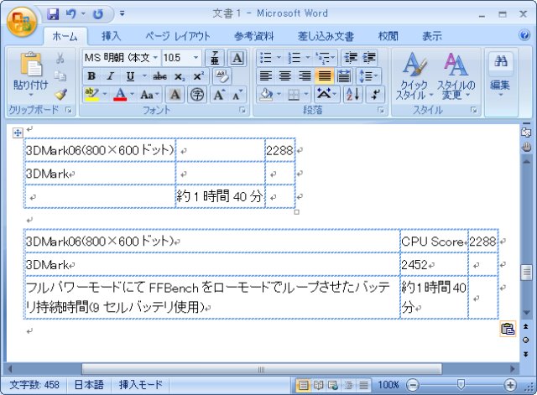
Task: Open the font dialog launcher in フォント group
Action: coord(242,110)
